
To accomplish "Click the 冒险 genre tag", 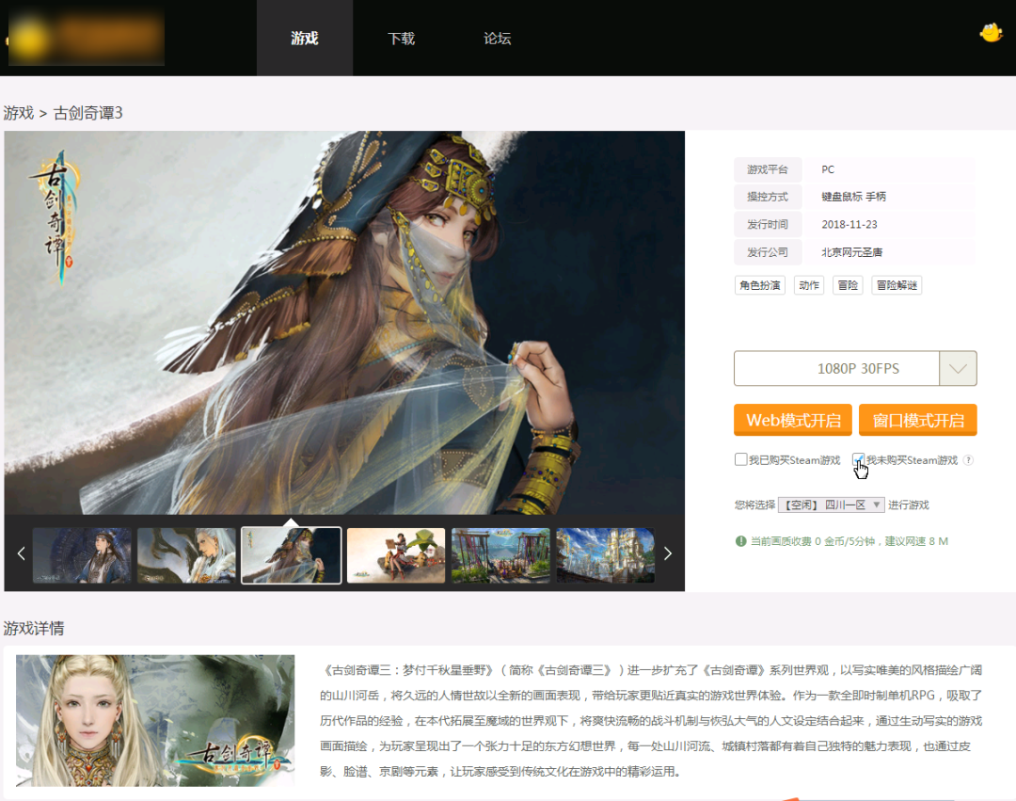I will coord(848,285).
